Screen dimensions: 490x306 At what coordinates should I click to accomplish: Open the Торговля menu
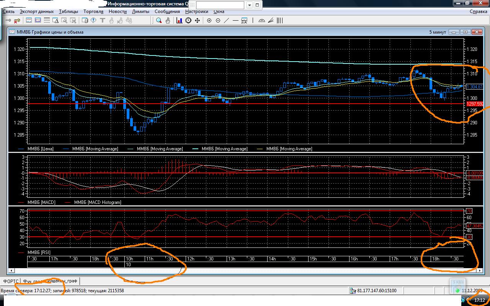(x=93, y=11)
